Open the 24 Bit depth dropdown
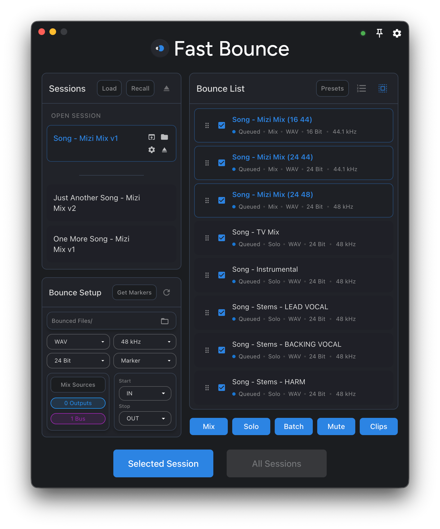The image size is (440, 529). tap(78, 361)
